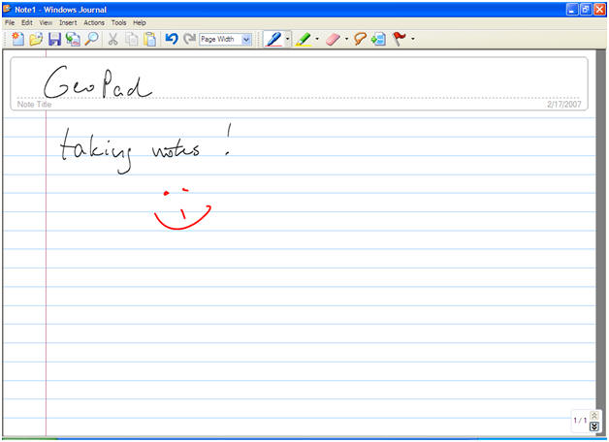
Task: Toggle the Highlighter tool
Action: [303, 40]
